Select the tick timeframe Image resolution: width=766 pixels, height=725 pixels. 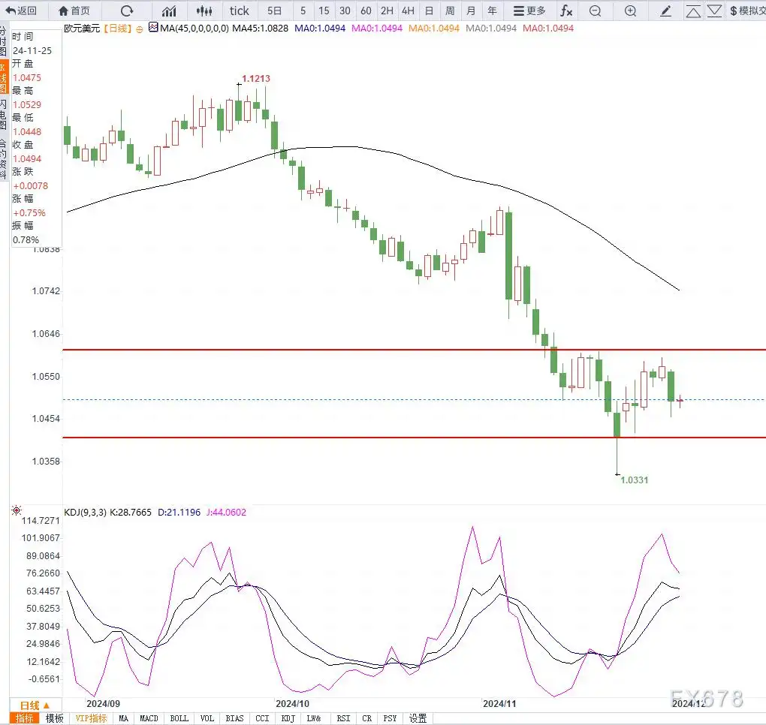point(240,11)
